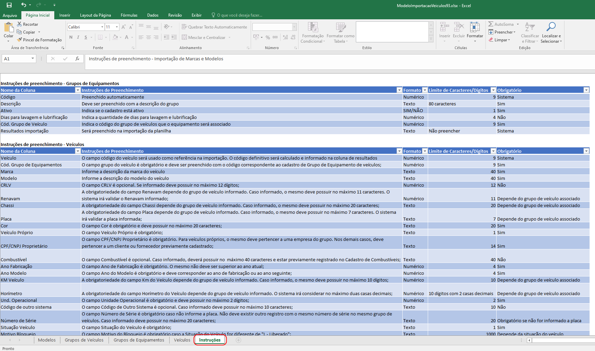595x351 pixels.
Task: Toggle italic (I) formatting
Action: (78, 37)
